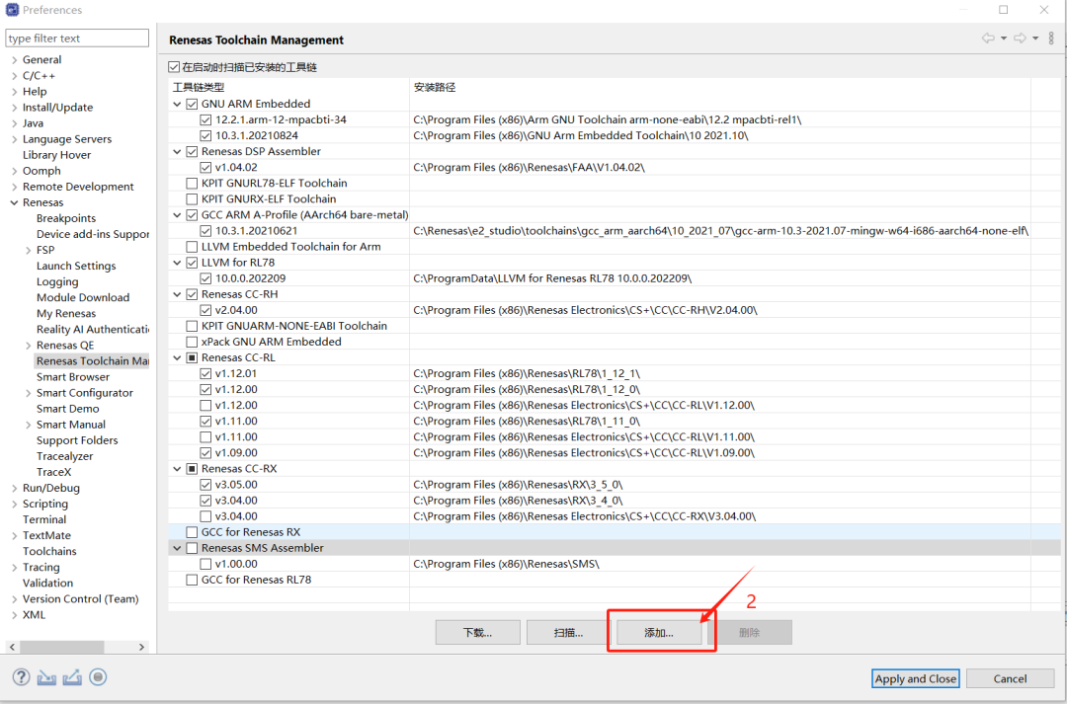Image resolution: width=1067 pixels, height=704 pixels.
Task: Uncheck 12.2.1.arm-12-mpacbti-34 toolchain checkbox
Action: click(205, 119)
